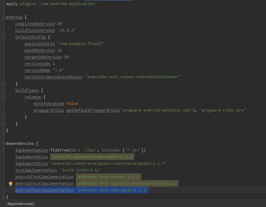266x207 pixels.
Task: Click the 'minifyEnabled' property
Action: pos(49,103)
